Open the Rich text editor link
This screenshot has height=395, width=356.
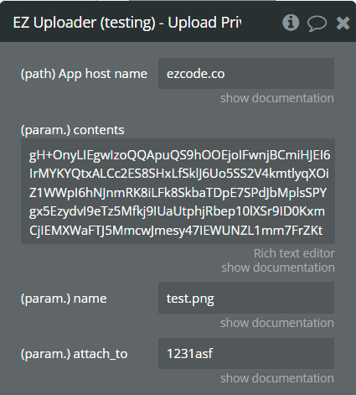click(x=294, y=253)
